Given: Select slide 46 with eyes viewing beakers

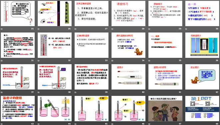Looking at the screenshot, I should (128, 108).
